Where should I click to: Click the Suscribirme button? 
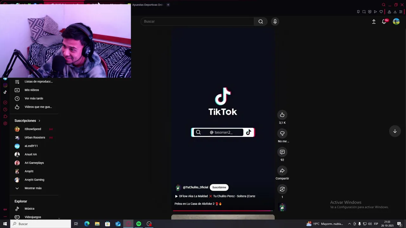(219, 187)
